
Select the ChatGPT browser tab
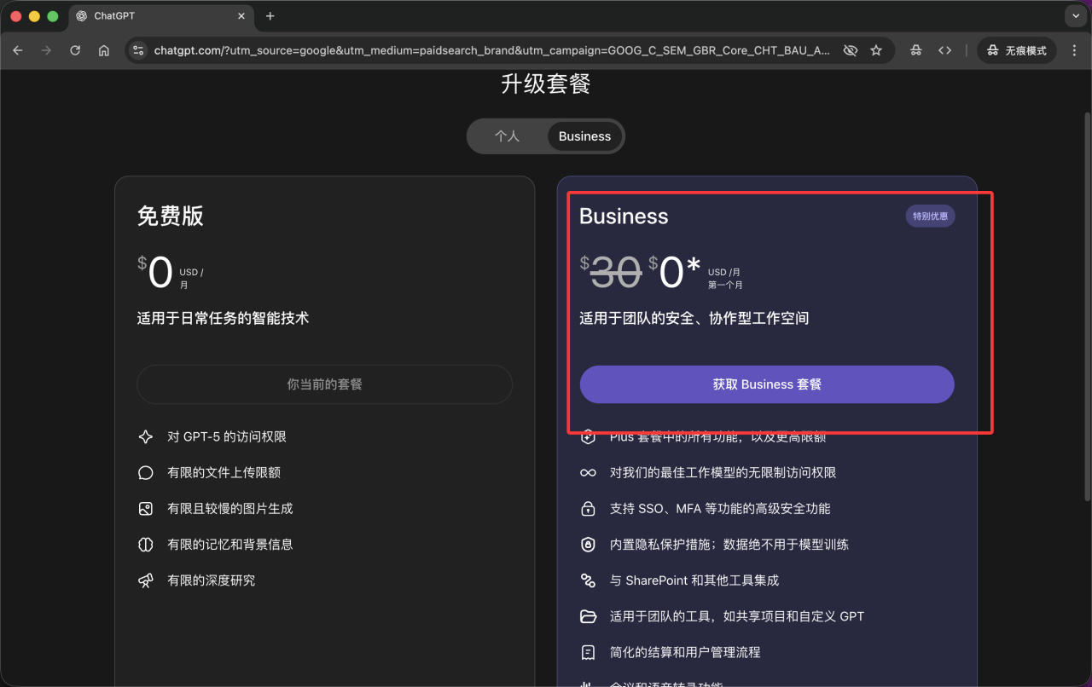pos(160,16)
